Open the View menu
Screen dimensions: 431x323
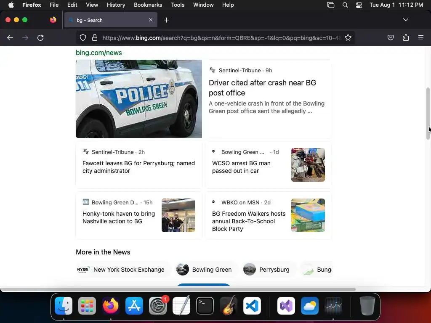(x=92, y=5)
